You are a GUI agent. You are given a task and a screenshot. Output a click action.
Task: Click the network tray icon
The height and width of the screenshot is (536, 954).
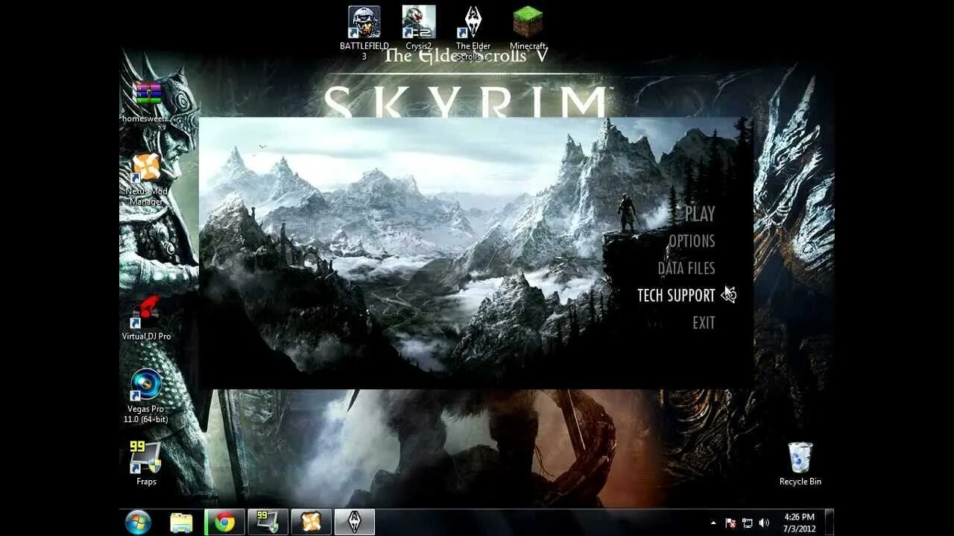[x=747, y=523]
